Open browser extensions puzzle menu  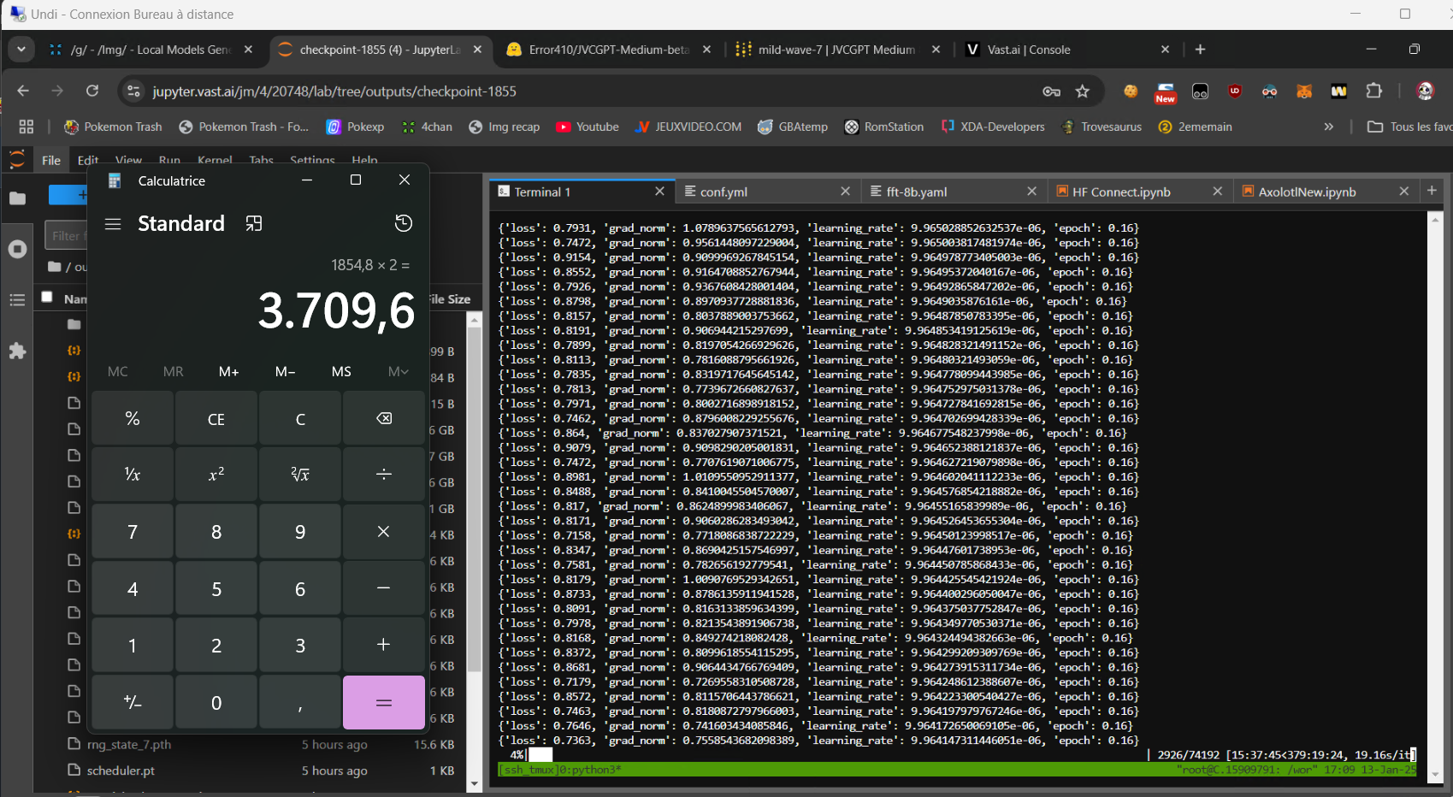(x=1373, y=91)
